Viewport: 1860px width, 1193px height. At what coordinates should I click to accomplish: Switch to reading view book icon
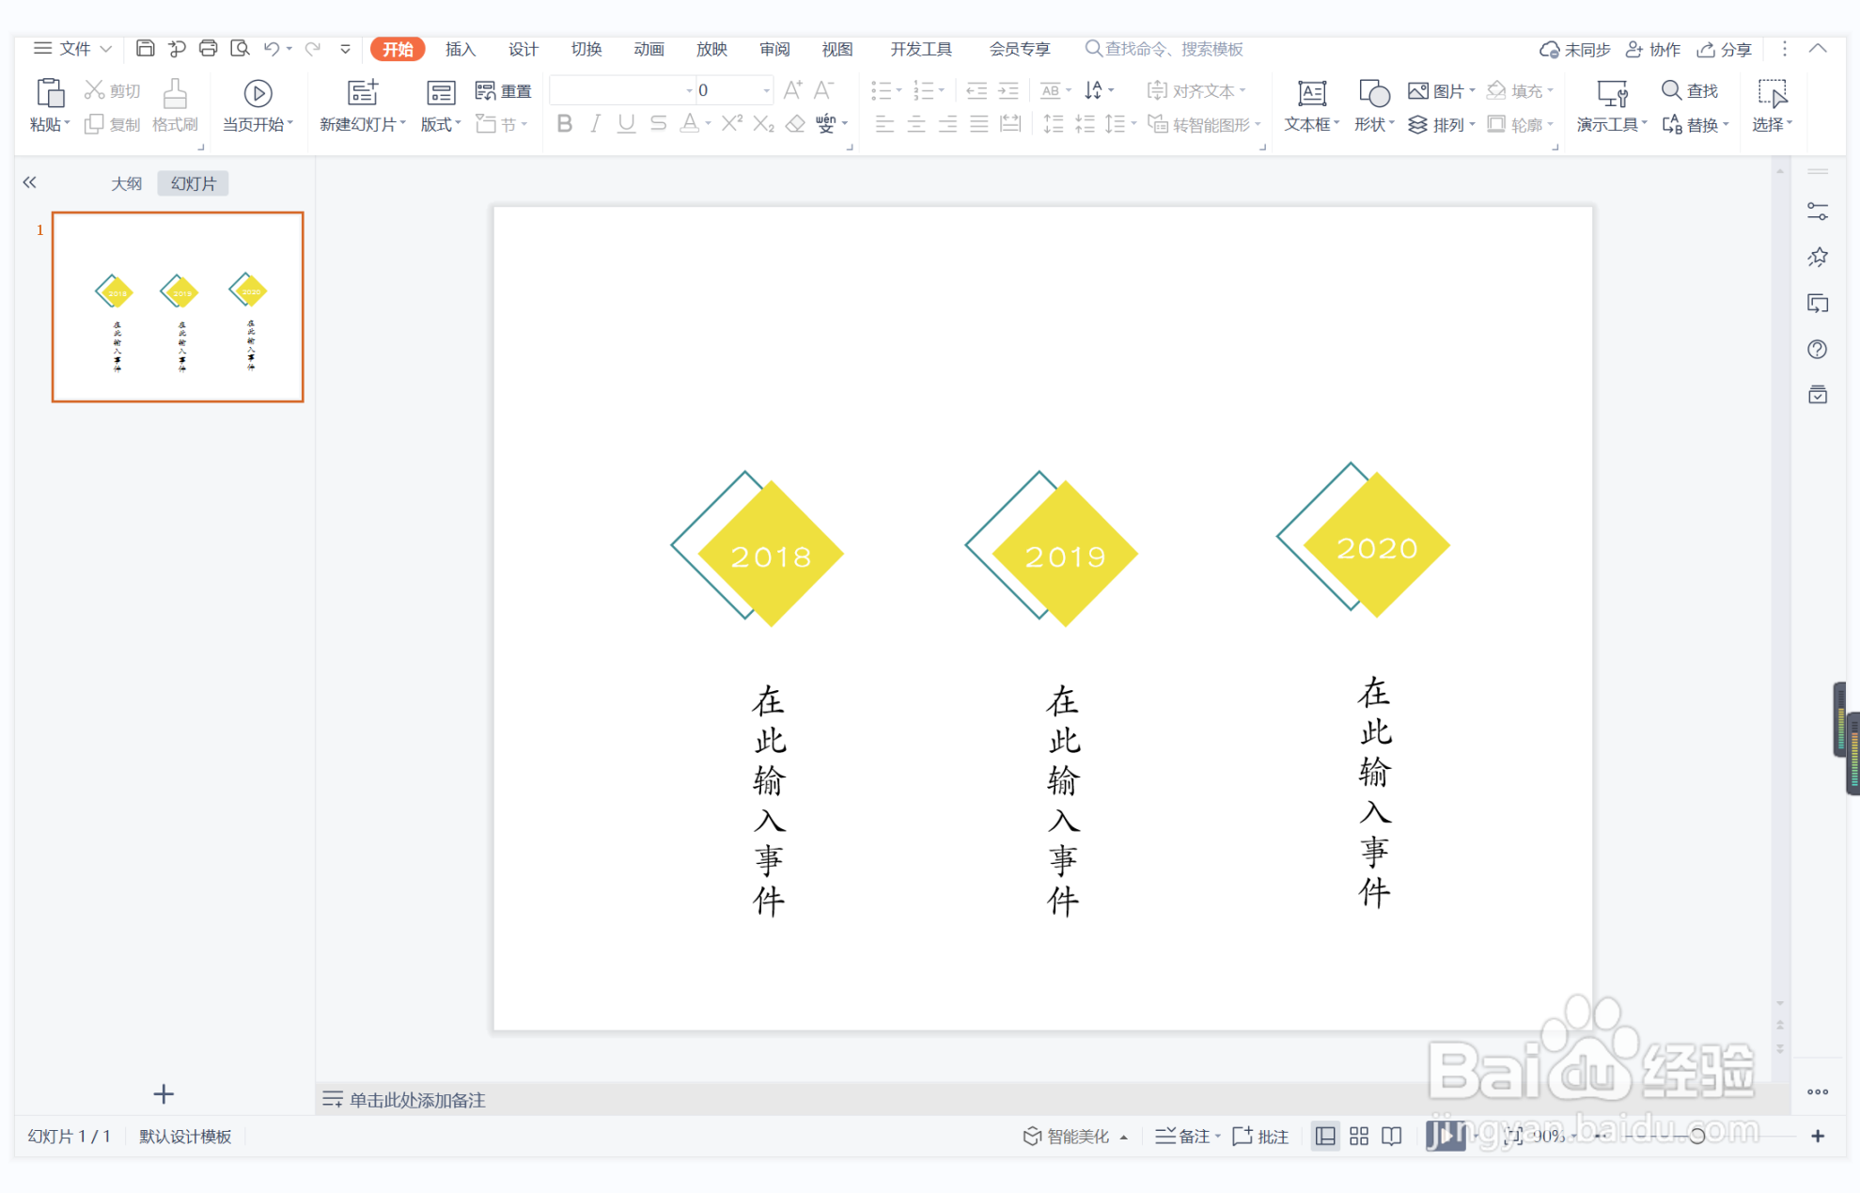pos(1392,1137)
